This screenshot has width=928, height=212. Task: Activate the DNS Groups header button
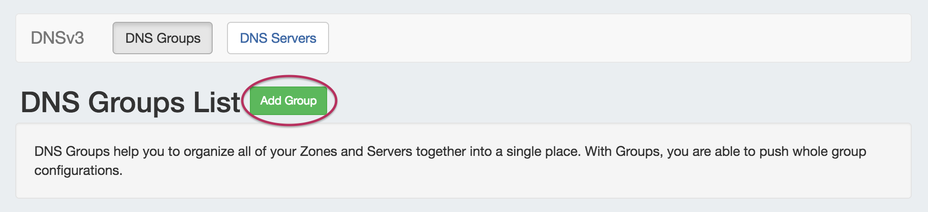[x=163, y=38]
